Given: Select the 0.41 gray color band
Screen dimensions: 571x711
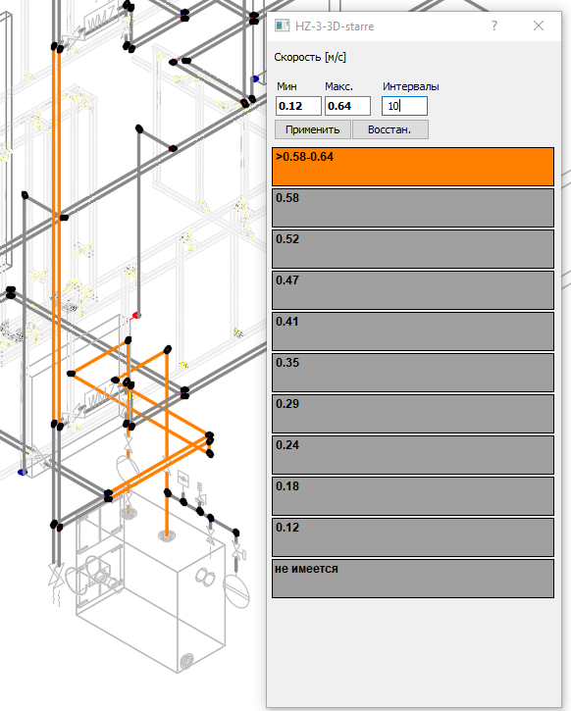Looking at the screenshot, I should 413,331.
